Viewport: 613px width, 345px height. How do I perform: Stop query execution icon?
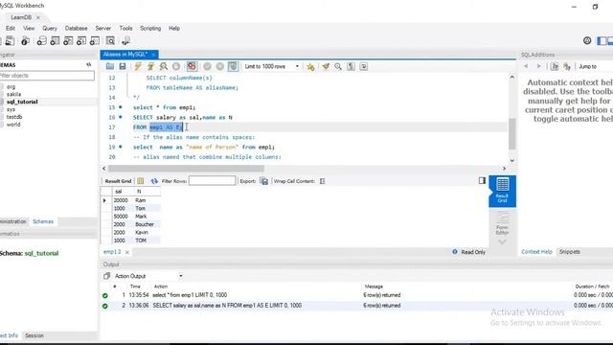[176, 66]
